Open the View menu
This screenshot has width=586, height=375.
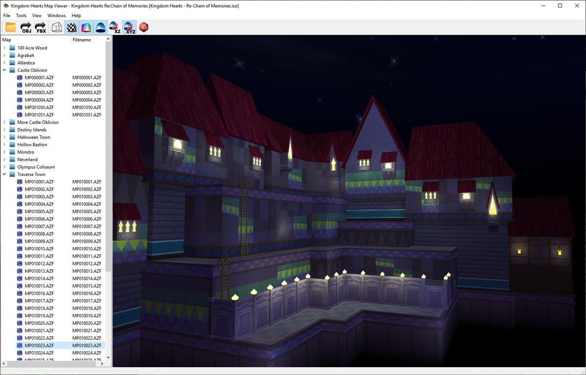point(37,16)
